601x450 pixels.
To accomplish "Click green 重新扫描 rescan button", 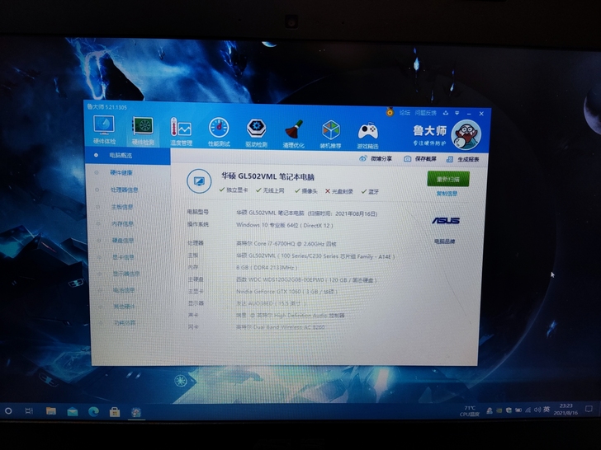I will pos(448,179).
